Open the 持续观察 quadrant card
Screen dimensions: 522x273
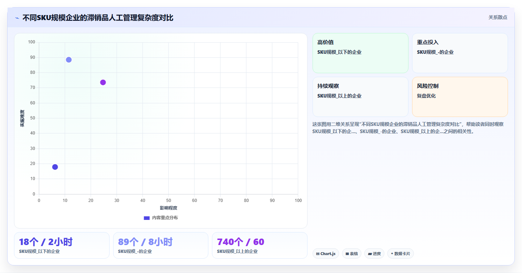pos(360,97)
